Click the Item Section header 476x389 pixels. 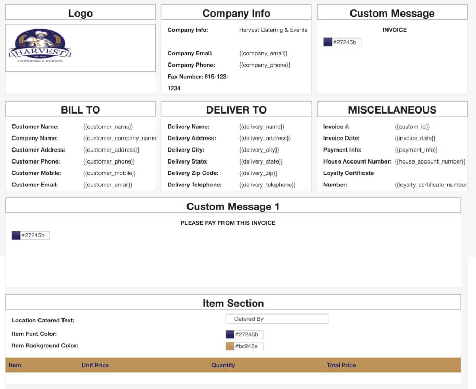tap(233, 303)
